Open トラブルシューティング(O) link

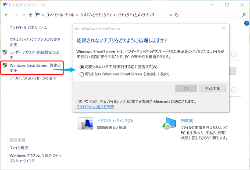click(x=115, y=120)
